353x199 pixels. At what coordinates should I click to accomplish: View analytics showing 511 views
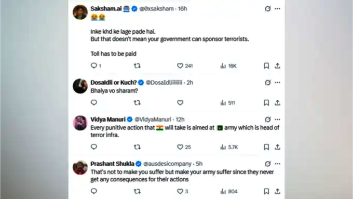pyautogui.click(x=227, y=103)
